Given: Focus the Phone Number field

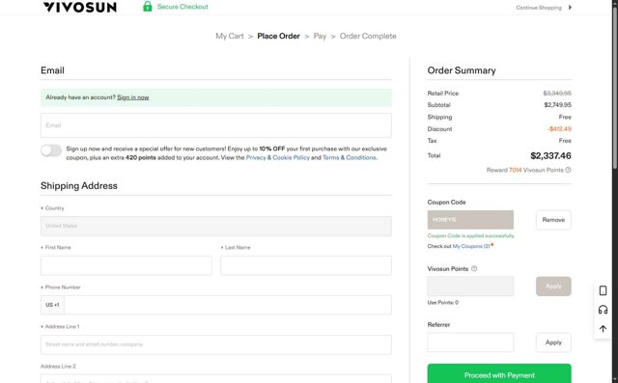Looking at the screenshot, I should pos(228,305).
